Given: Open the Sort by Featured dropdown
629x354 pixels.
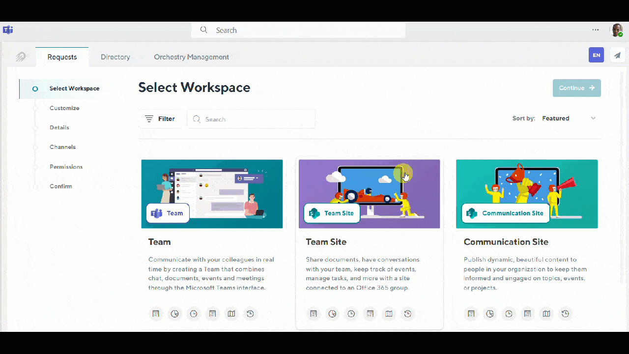Looking at the screenshot, I should pyautogui.click(x=569, y=118).
